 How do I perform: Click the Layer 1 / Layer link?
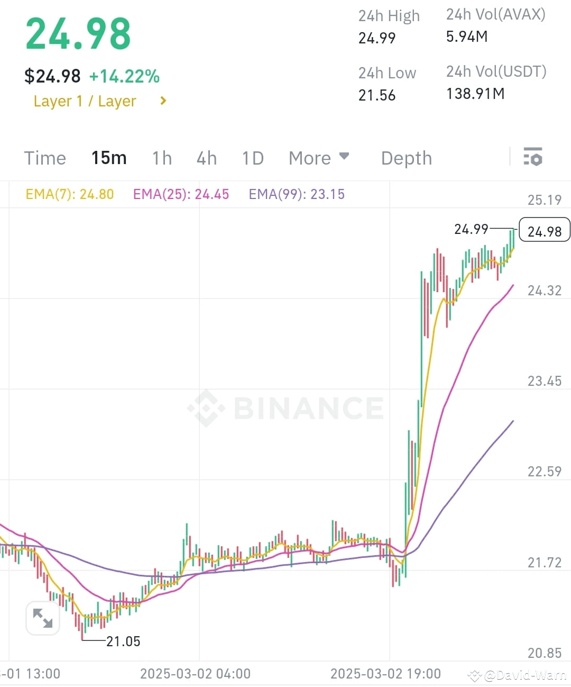coord(85,101)
